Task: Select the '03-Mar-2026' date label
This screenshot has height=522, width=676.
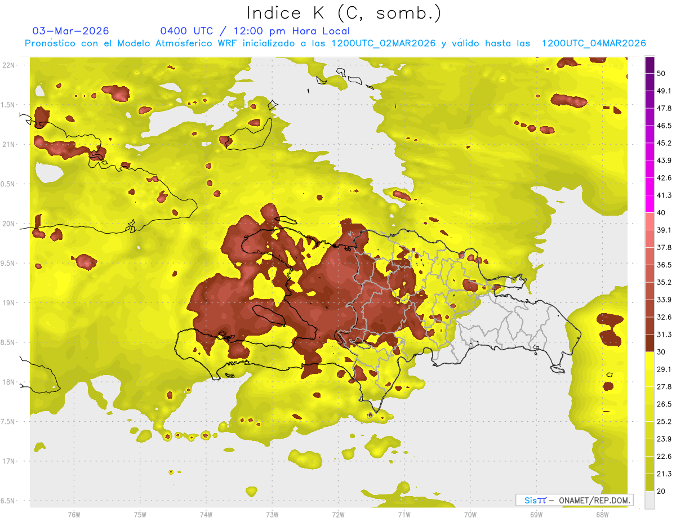Action: [x=71, y=31]
